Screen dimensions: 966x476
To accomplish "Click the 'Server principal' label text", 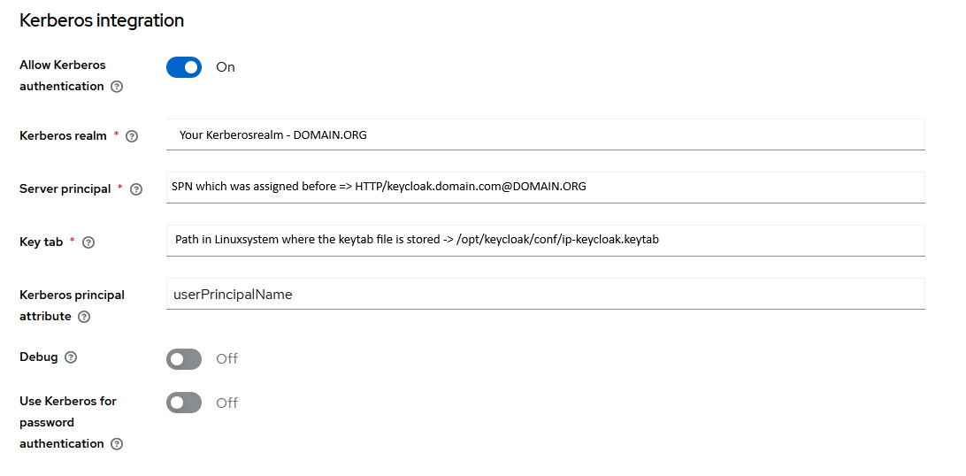I will pyautogui.click(x=65, y=188).
